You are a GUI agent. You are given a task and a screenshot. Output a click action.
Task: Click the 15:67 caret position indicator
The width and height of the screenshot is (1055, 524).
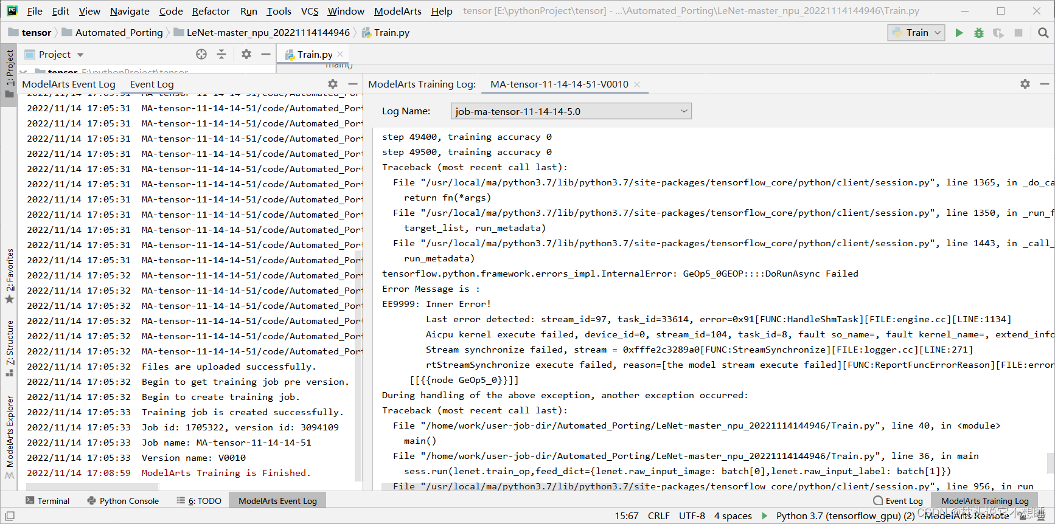click(627, 516)
